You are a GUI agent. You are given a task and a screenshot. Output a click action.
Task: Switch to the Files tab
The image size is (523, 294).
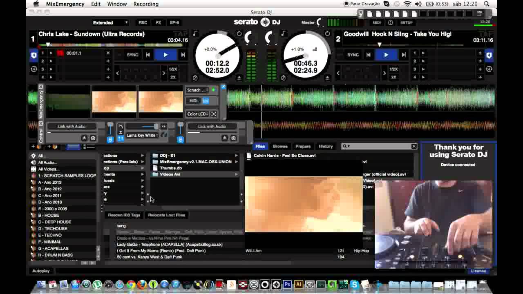click(x=260, y=146)
